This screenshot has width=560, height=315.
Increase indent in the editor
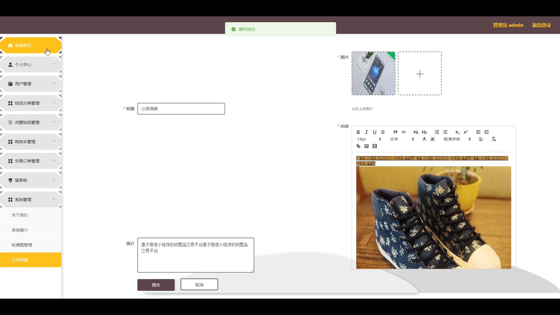pyautogui.click(x=487, y=132)
